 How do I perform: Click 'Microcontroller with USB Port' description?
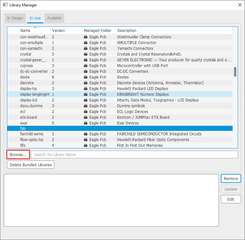click(142, 66)
